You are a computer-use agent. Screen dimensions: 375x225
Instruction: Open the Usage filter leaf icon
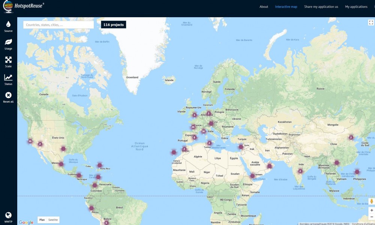[x=8, y=42]
